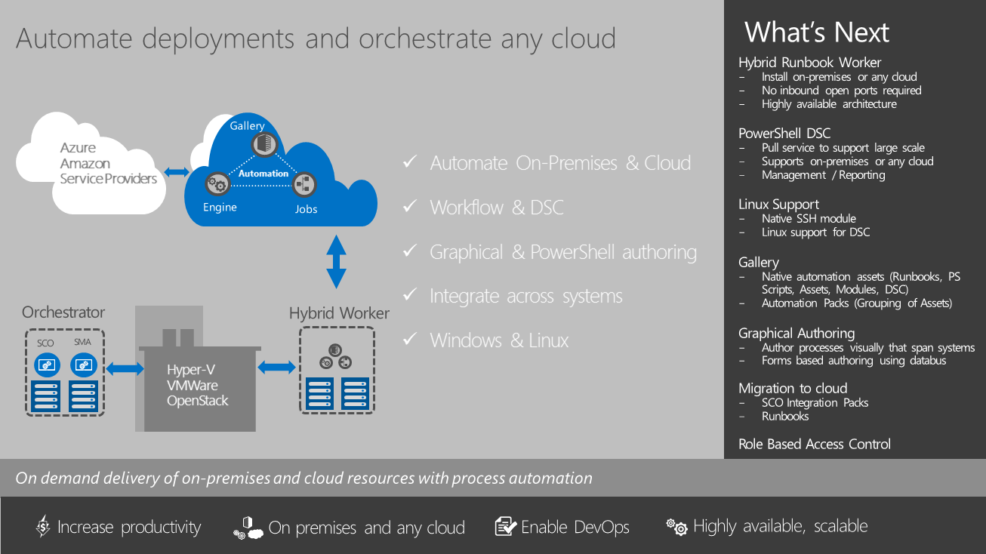Screen dimensions: 986x554
Task: Click the 'Integrate across systems' text
Action: (x=526, y=296)
